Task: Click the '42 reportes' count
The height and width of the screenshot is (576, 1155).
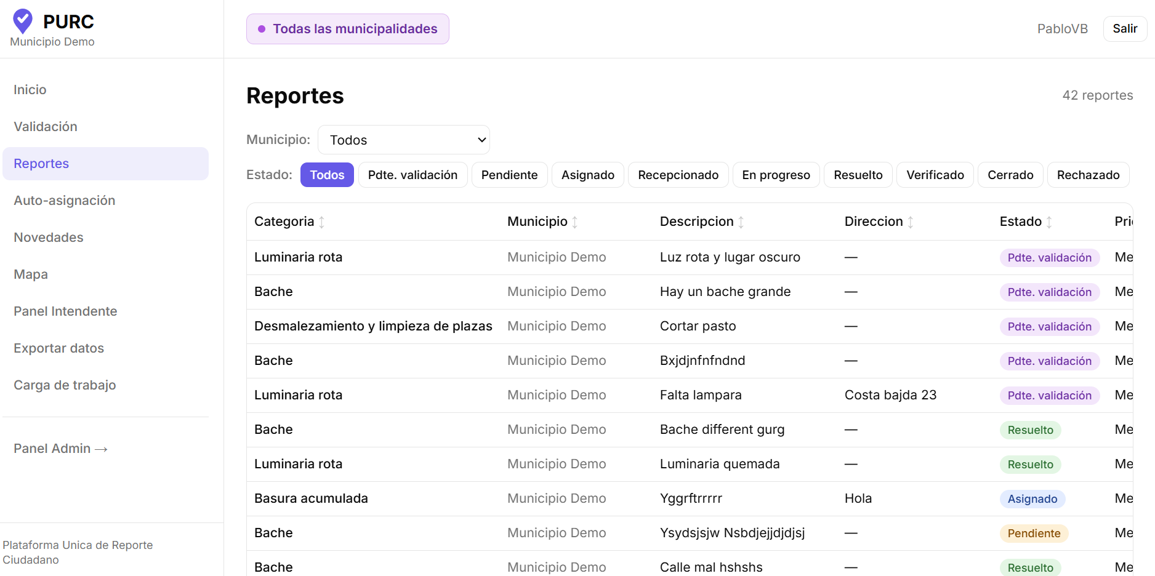Action: point(1098,95)
